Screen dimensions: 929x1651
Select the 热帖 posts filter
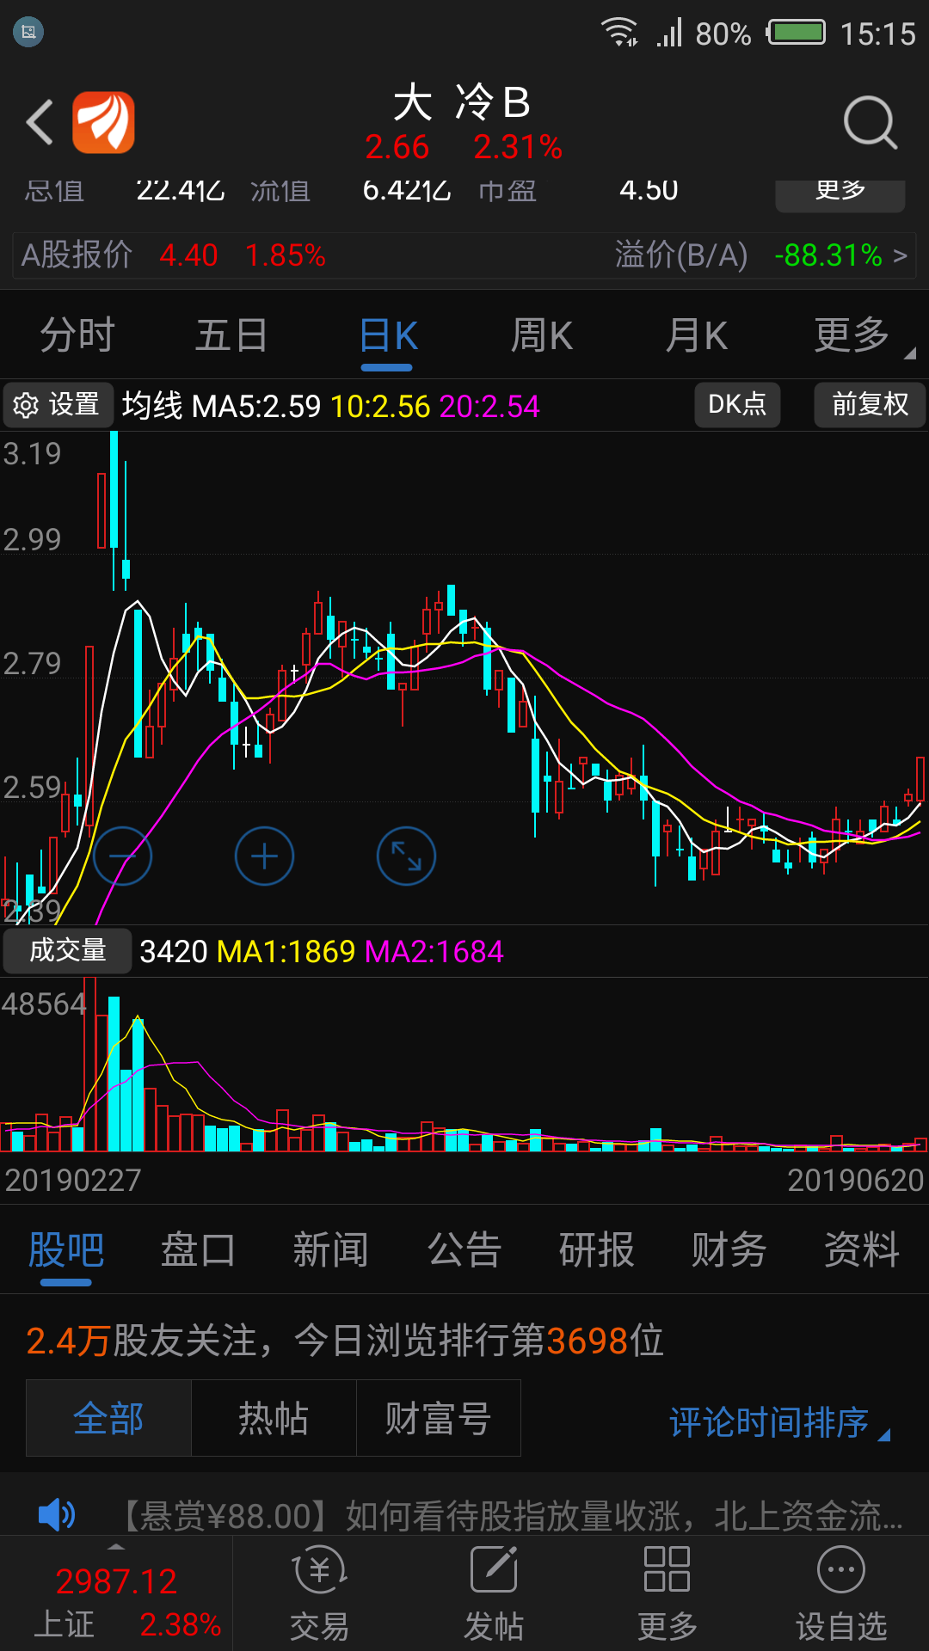(274, 1418)
